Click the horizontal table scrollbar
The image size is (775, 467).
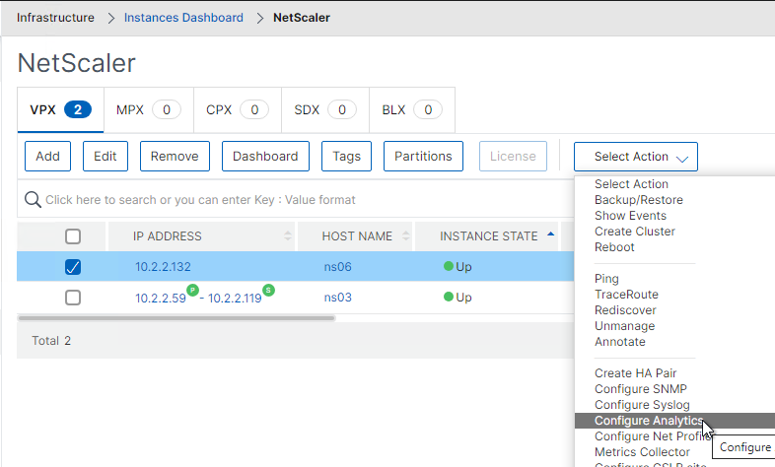tap(176, 318)
